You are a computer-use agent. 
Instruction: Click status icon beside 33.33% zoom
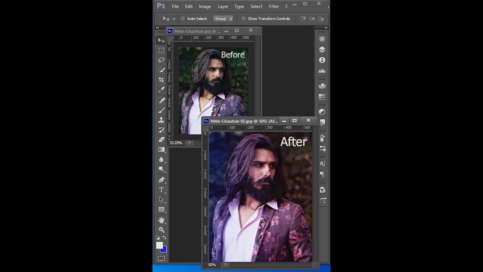pos(189,143)
